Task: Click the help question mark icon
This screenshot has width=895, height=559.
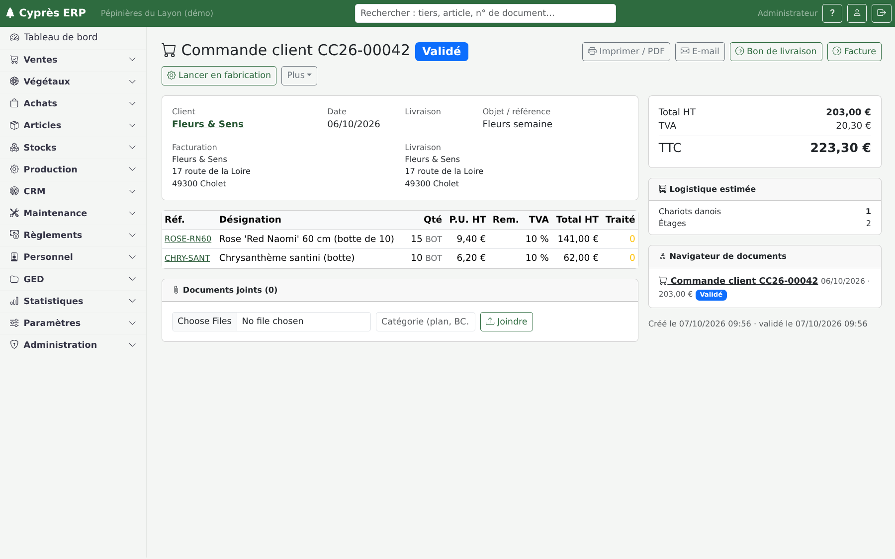Action: pyautogui.click(x=832, y=13)
